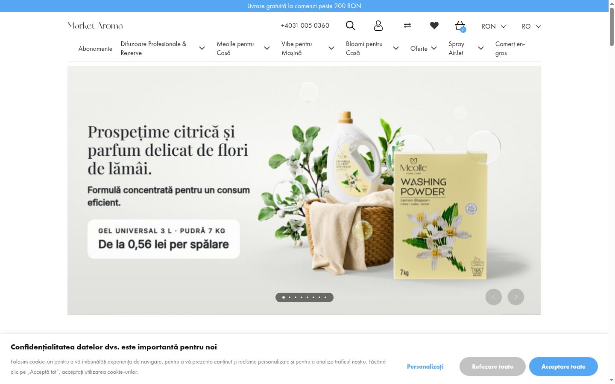Screen dimensions: 615x384
Task: Click the Refuzare toate cookies button
Action: [492, 367]
